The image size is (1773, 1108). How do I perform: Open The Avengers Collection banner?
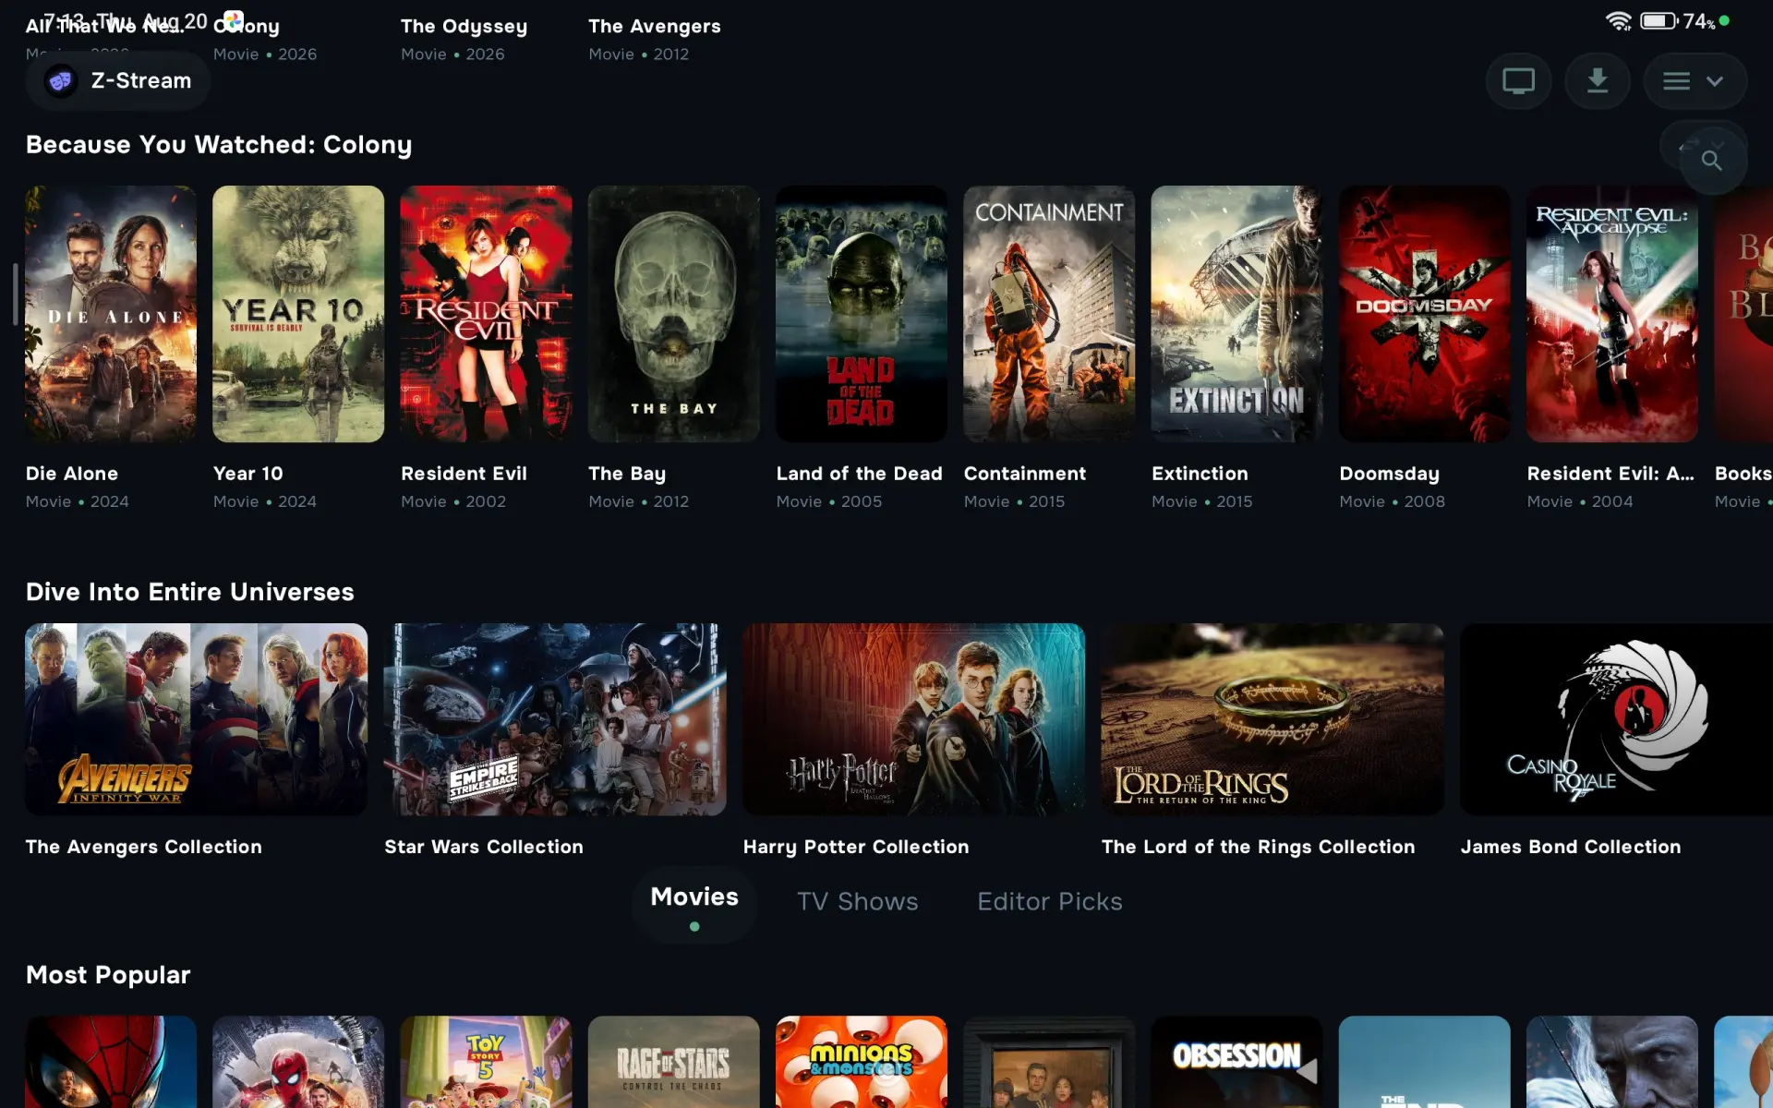[x=197, y=719]
